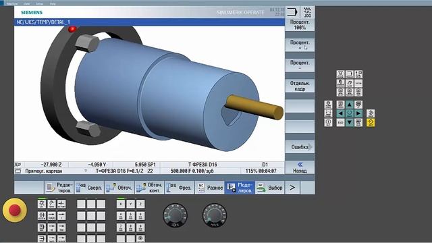
Task: Select the Z axis key
Action: (x=140, y=204)
